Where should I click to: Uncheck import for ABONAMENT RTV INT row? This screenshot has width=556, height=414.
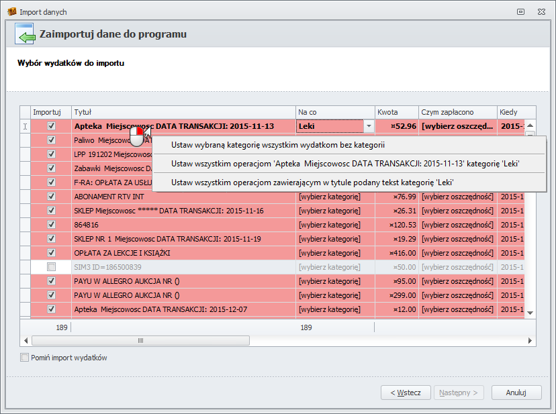pos(51,197)
